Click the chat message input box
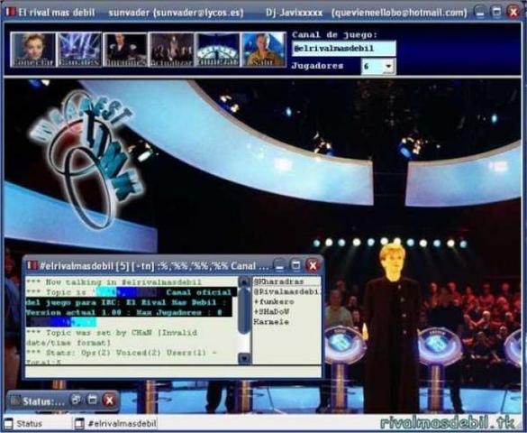 (x=174, y=372)
